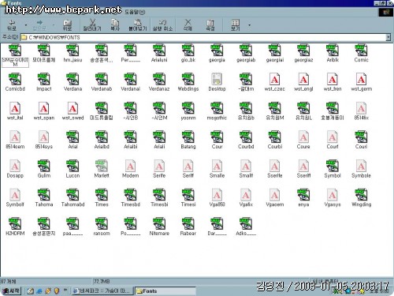Viewport: 394px width, 296px height.
Task: Select the georgia font icon
Action: 217,54
